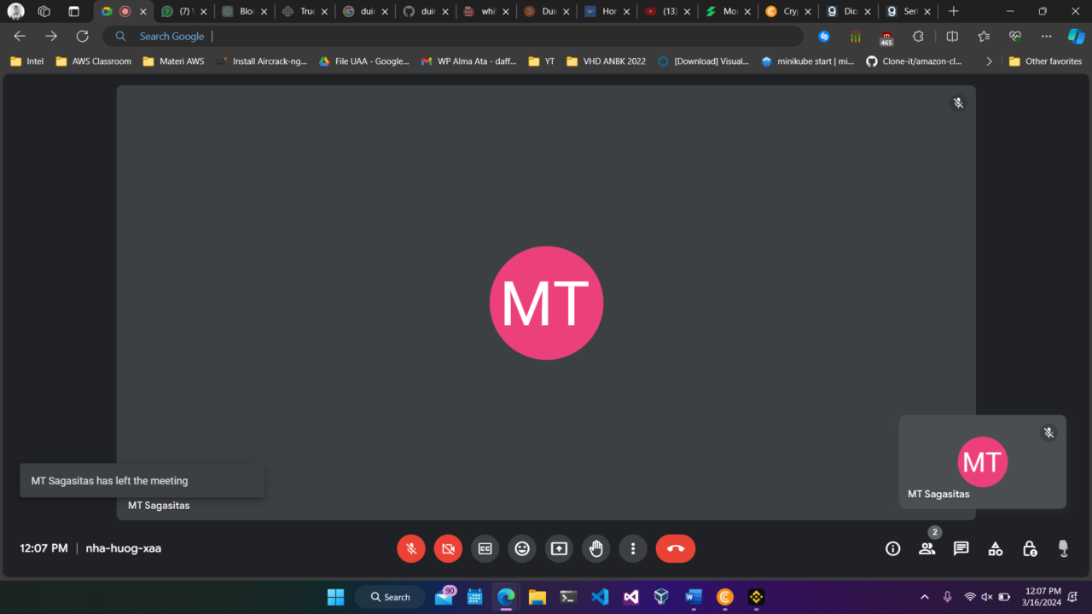
Task: Expand the bookmarks bar overflow chevron
Action: [989, 61]
